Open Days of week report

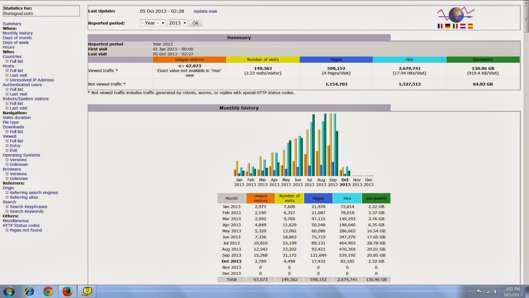(16, 42)
